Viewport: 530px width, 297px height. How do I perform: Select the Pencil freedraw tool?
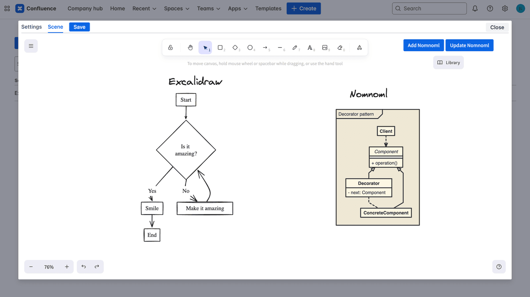[295, 48]
